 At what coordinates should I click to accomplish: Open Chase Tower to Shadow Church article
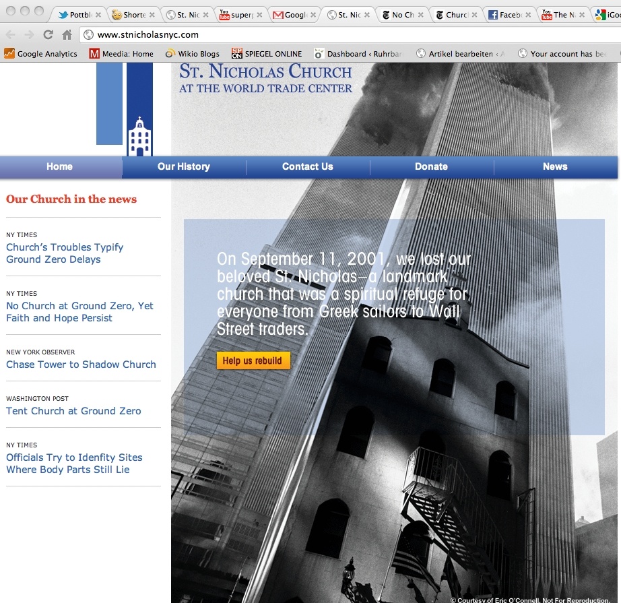click(81, 364)
